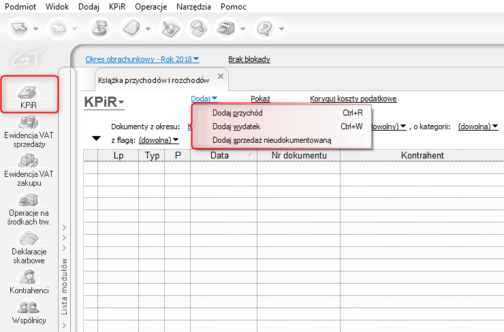504x332 pixels.
Task: Click the help question mark icon
Action: [x=264, y=29]
